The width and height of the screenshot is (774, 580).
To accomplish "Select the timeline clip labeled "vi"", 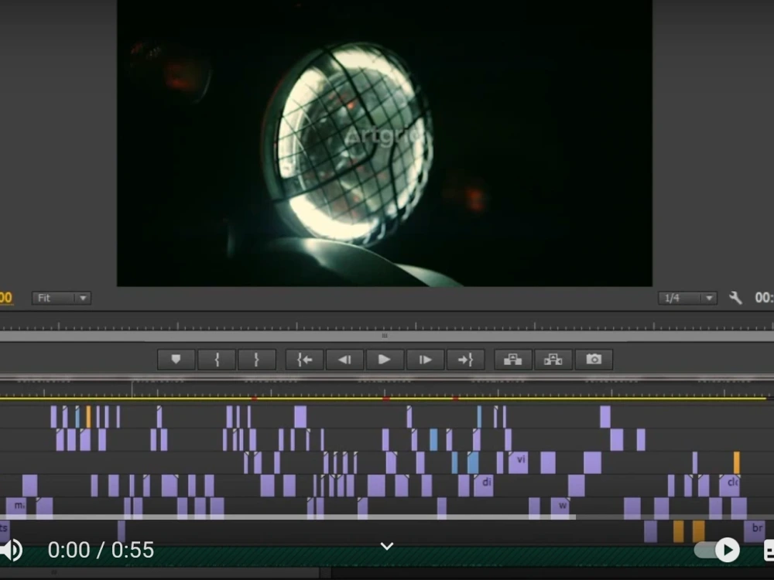I will click(x=519, y=462).
